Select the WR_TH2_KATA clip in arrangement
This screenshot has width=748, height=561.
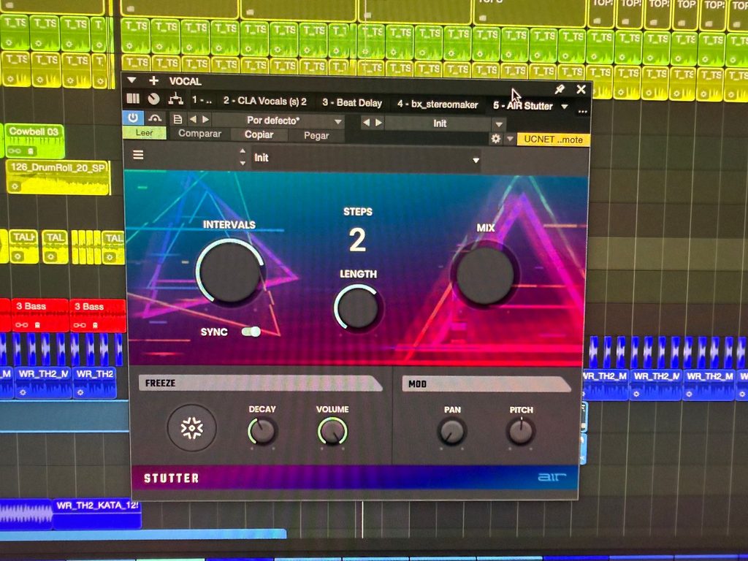click(97, 514)
